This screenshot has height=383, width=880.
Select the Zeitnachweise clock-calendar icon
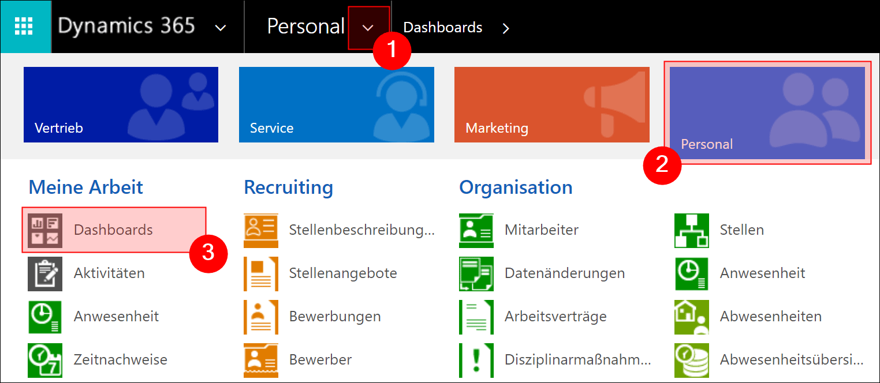pos(45,360)
